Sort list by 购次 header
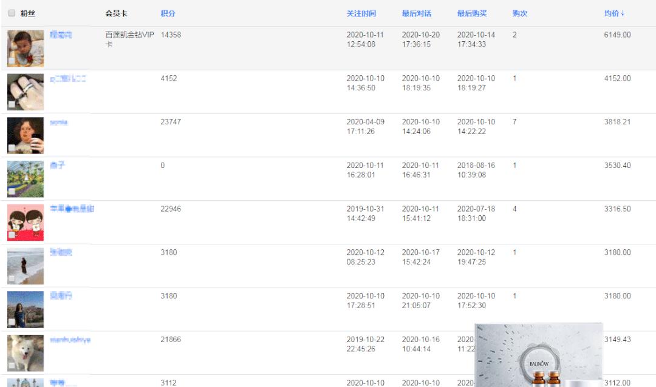 [x=519, y=13]
